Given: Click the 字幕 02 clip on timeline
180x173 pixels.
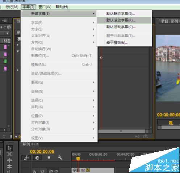Looking at the screenshot, I should (93, 170).
